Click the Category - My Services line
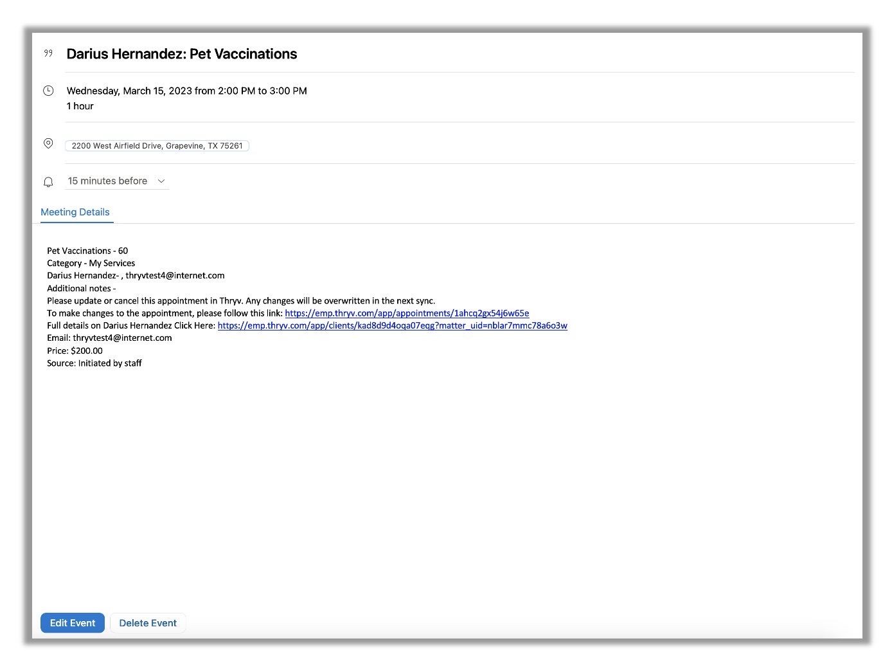The image size is (892, 670). (91, 263)
